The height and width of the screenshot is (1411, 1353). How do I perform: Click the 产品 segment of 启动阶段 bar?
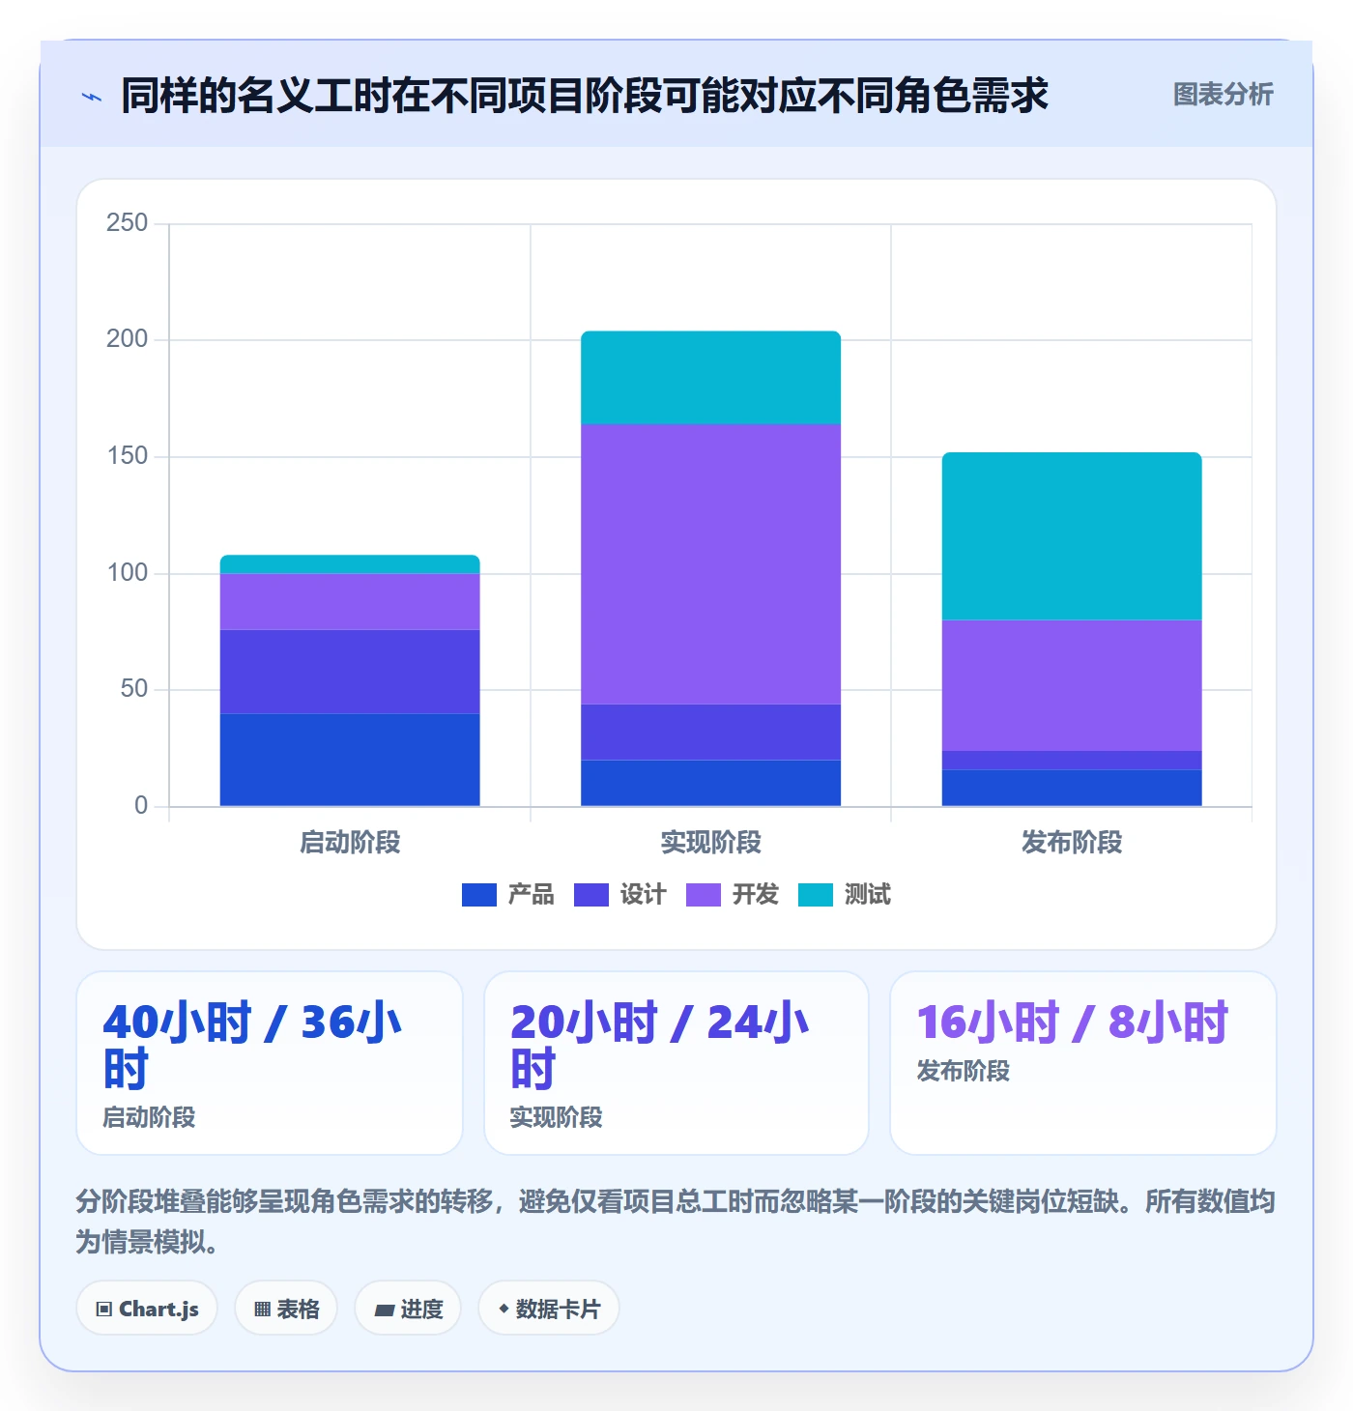click(350, 760)
